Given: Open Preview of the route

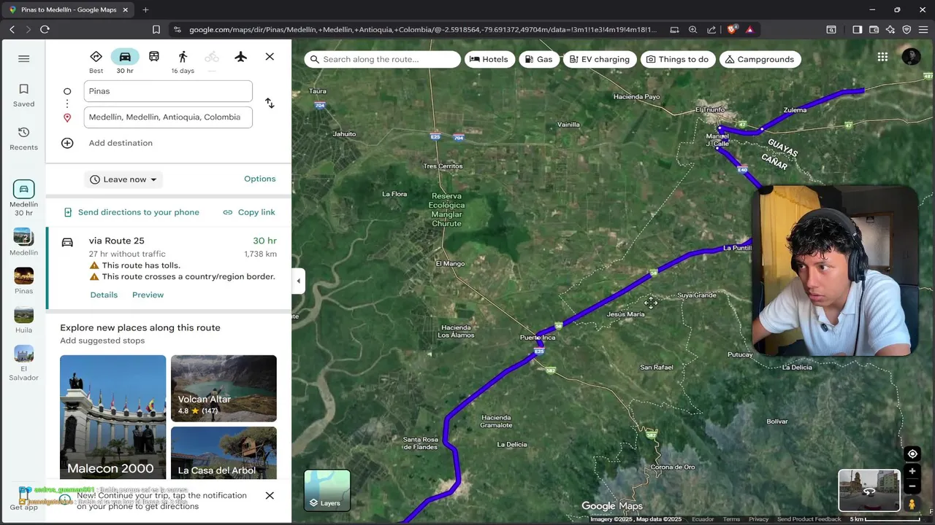Looking at the screenshot, I should 148,295.
